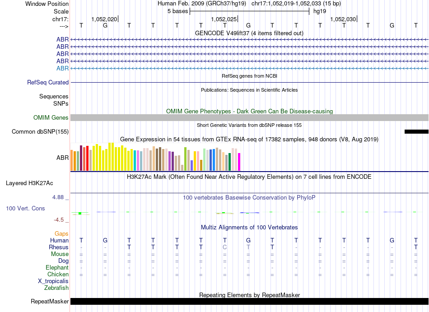Click 'Short Genetic Variants from dbSNP' title
The width and height of the screenshot is (429, 312).
[249, 125]
